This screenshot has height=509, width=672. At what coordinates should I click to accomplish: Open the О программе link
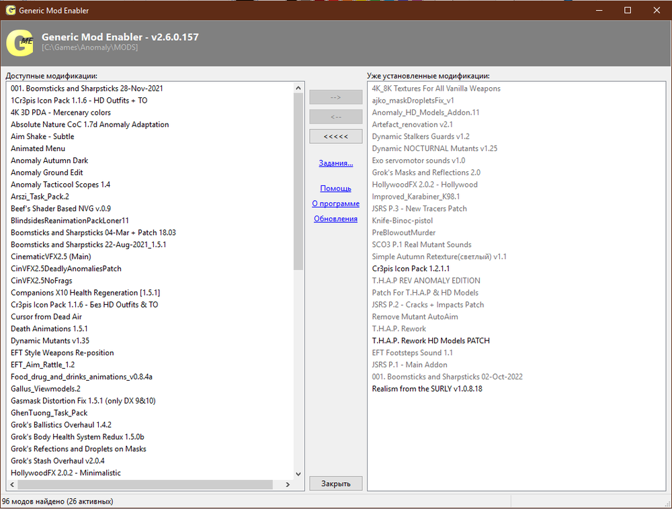tap(335, 203)
